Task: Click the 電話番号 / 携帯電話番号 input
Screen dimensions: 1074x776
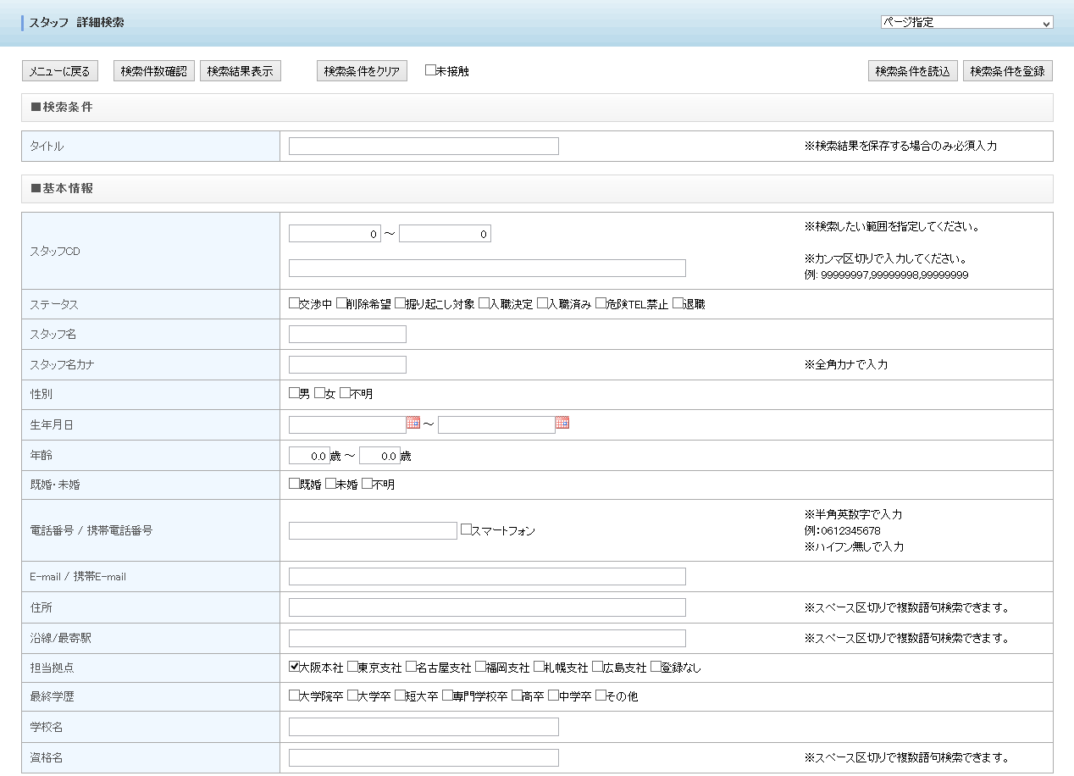Action: click(373, 530)
